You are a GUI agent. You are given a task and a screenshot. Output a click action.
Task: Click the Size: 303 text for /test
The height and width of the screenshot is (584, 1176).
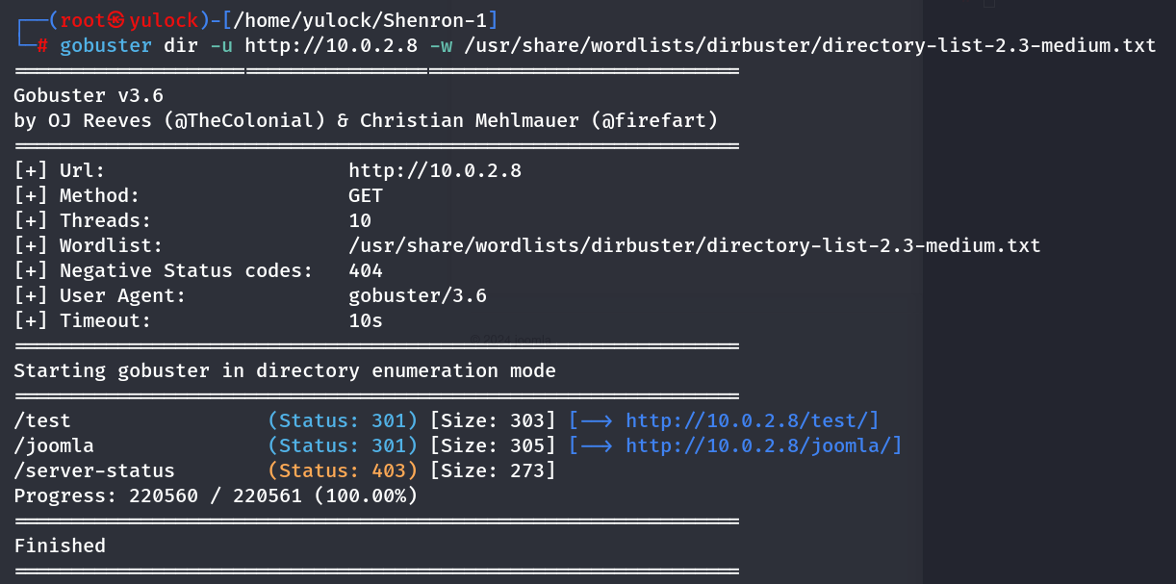(493, 420)
